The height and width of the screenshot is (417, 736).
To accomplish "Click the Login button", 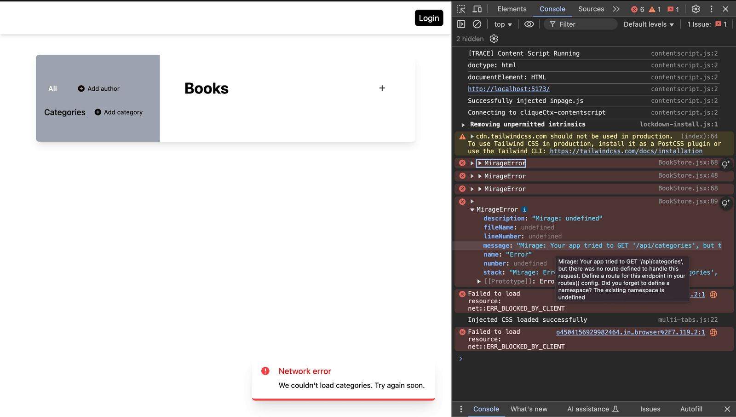I will coord(429,18).
